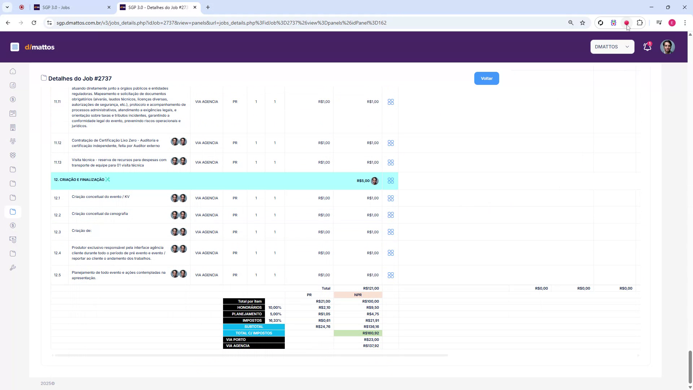Open the calendar icon in the sidebar

click(13, 113)
